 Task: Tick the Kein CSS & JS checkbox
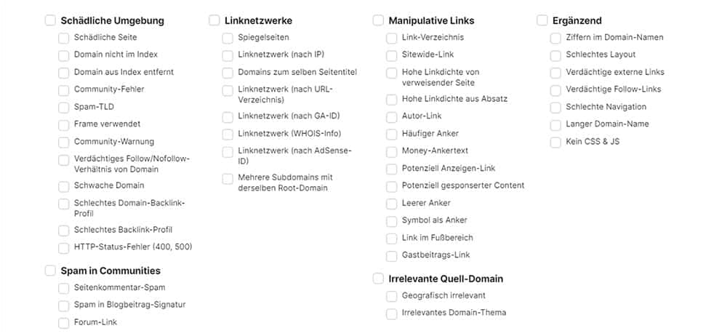[555, 143]
